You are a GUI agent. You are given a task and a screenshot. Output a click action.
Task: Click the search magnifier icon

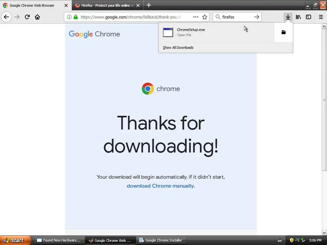pyautogui.click(x=218, y=17)
